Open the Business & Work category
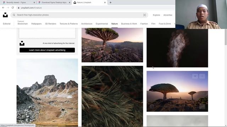 129,24
